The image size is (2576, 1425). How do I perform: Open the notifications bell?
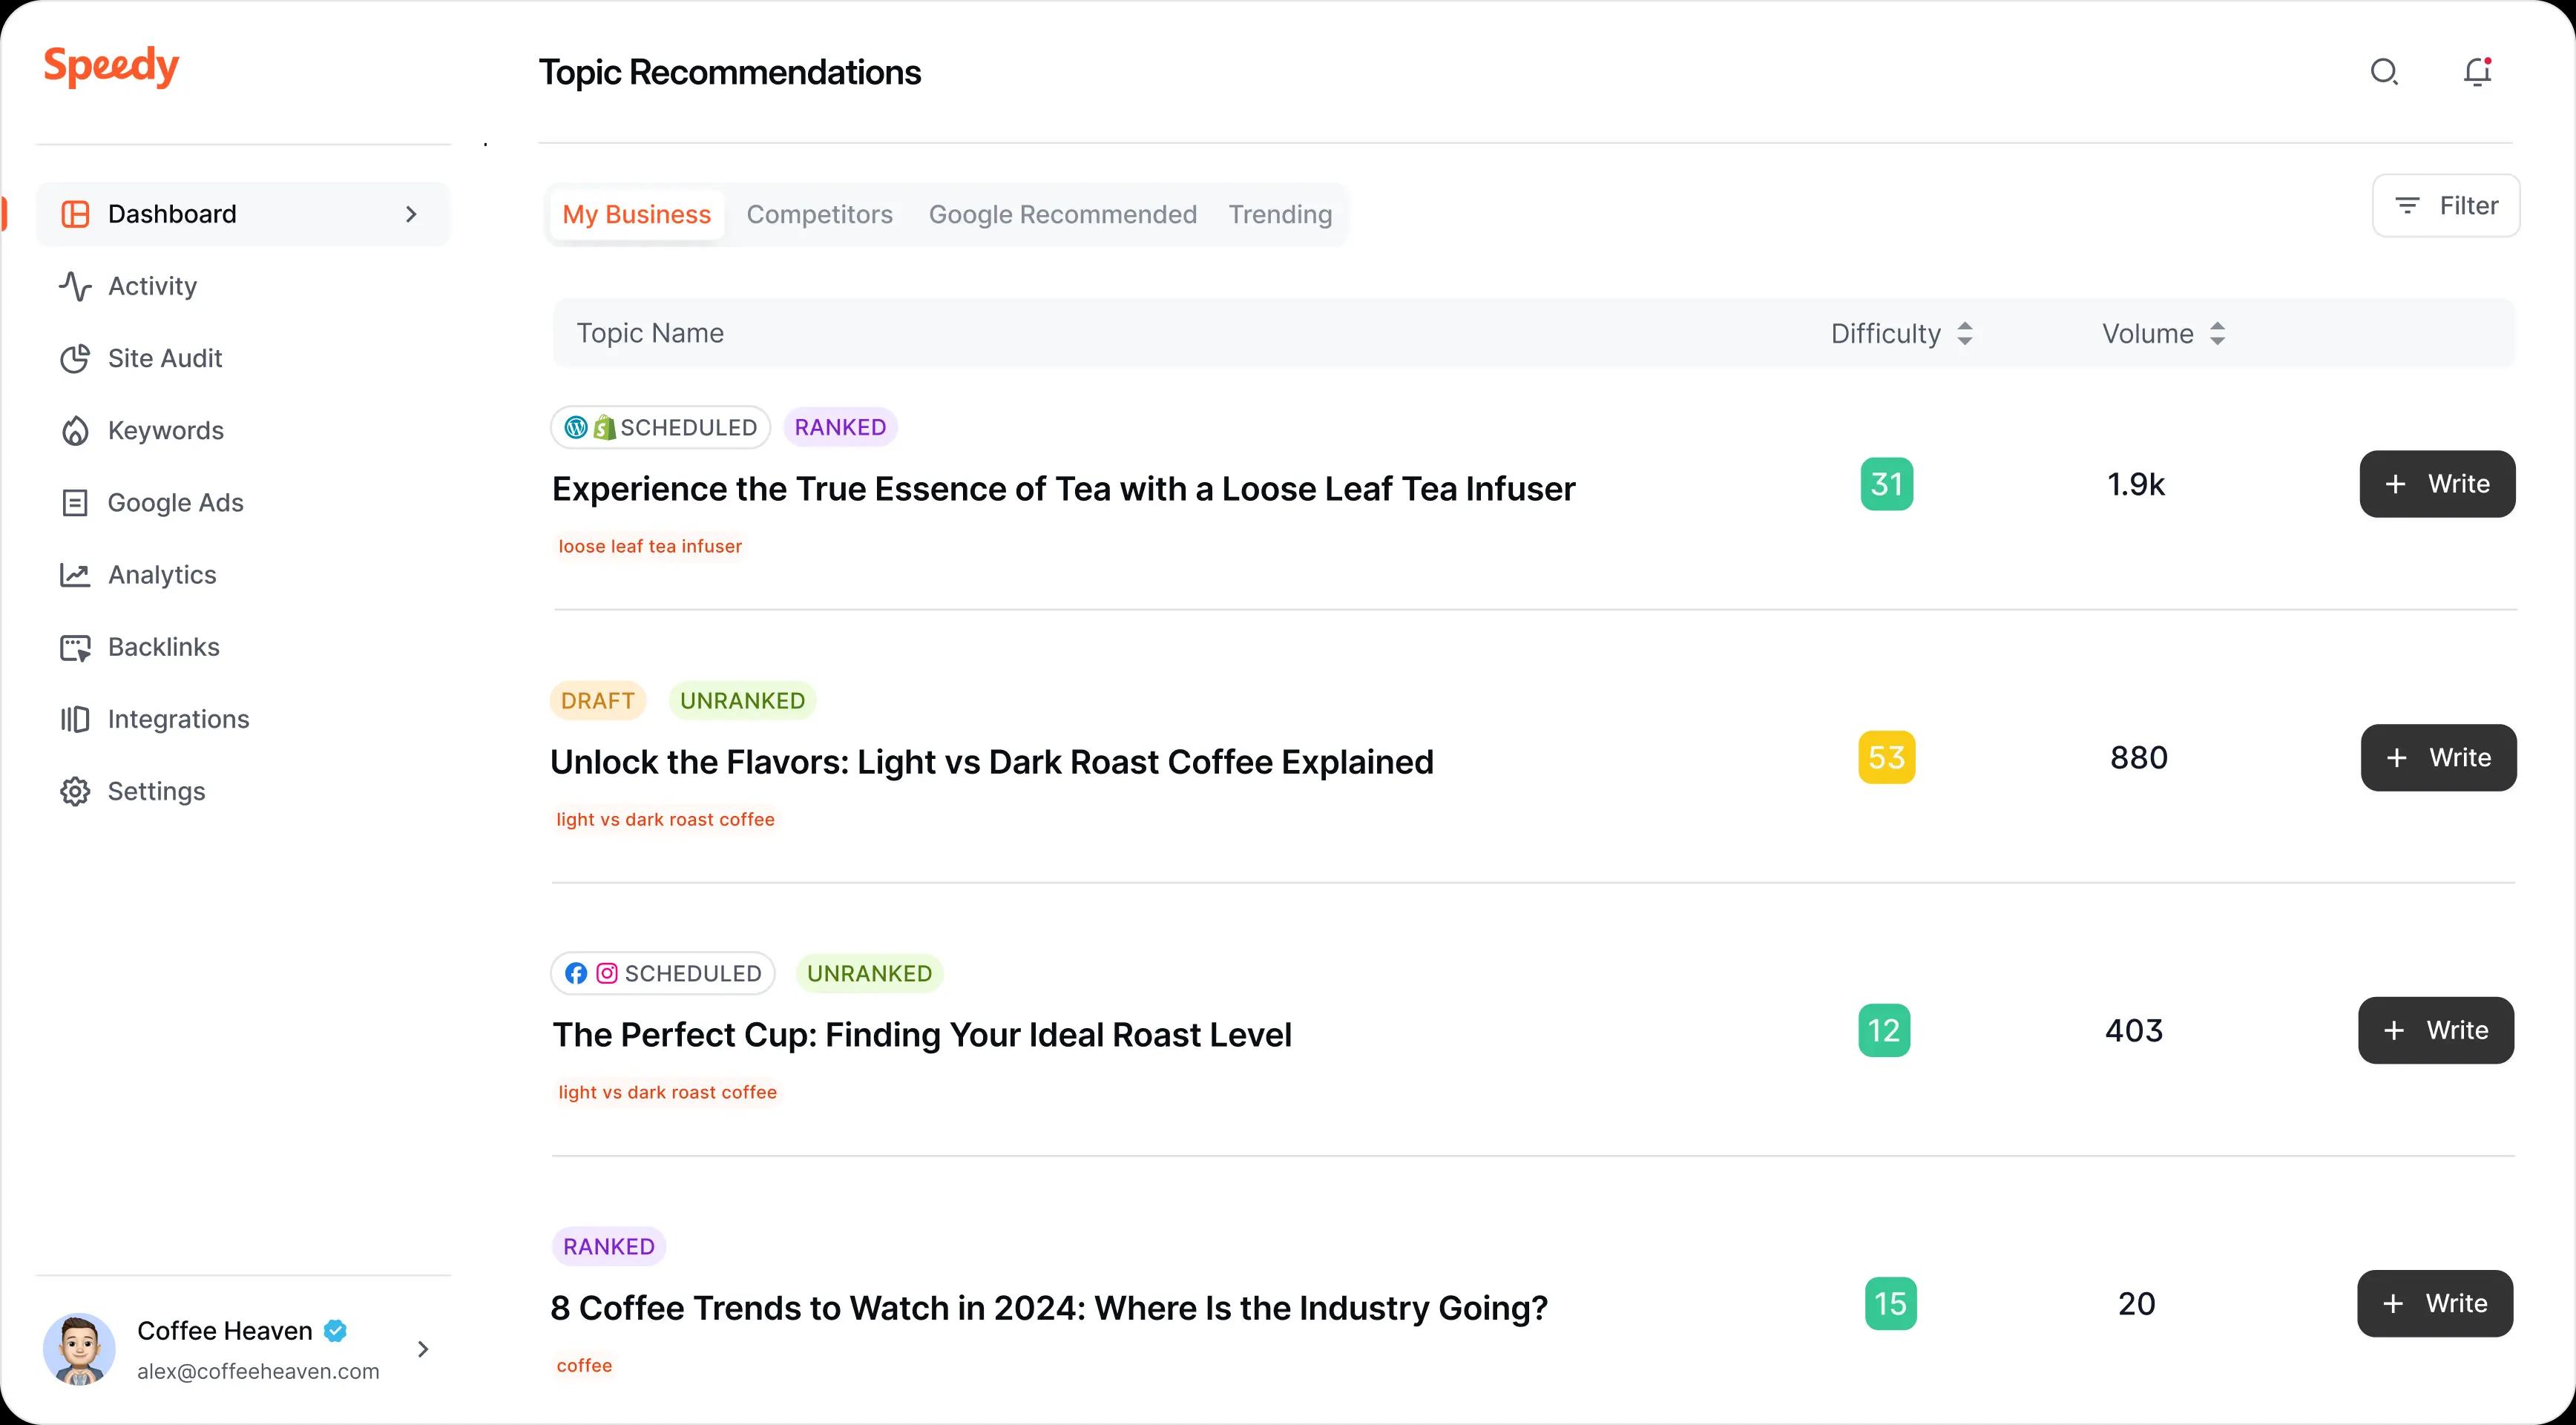click(x=2476, y=72)
